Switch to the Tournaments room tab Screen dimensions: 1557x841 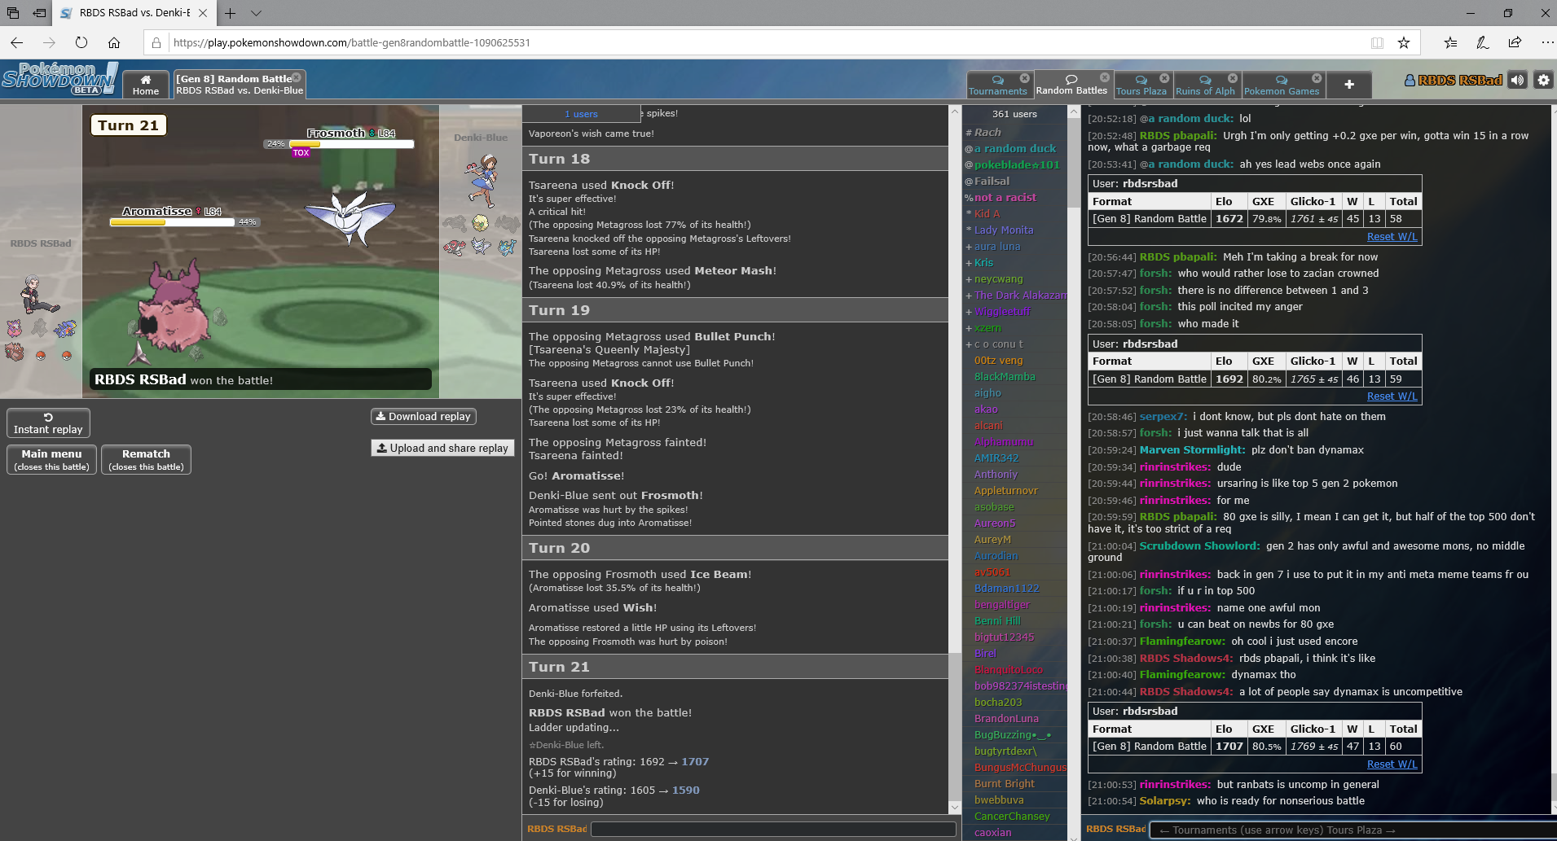pyautogui.click(x=999, y=85)
